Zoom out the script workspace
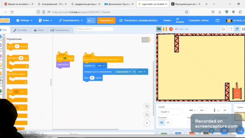 point(147,115)
